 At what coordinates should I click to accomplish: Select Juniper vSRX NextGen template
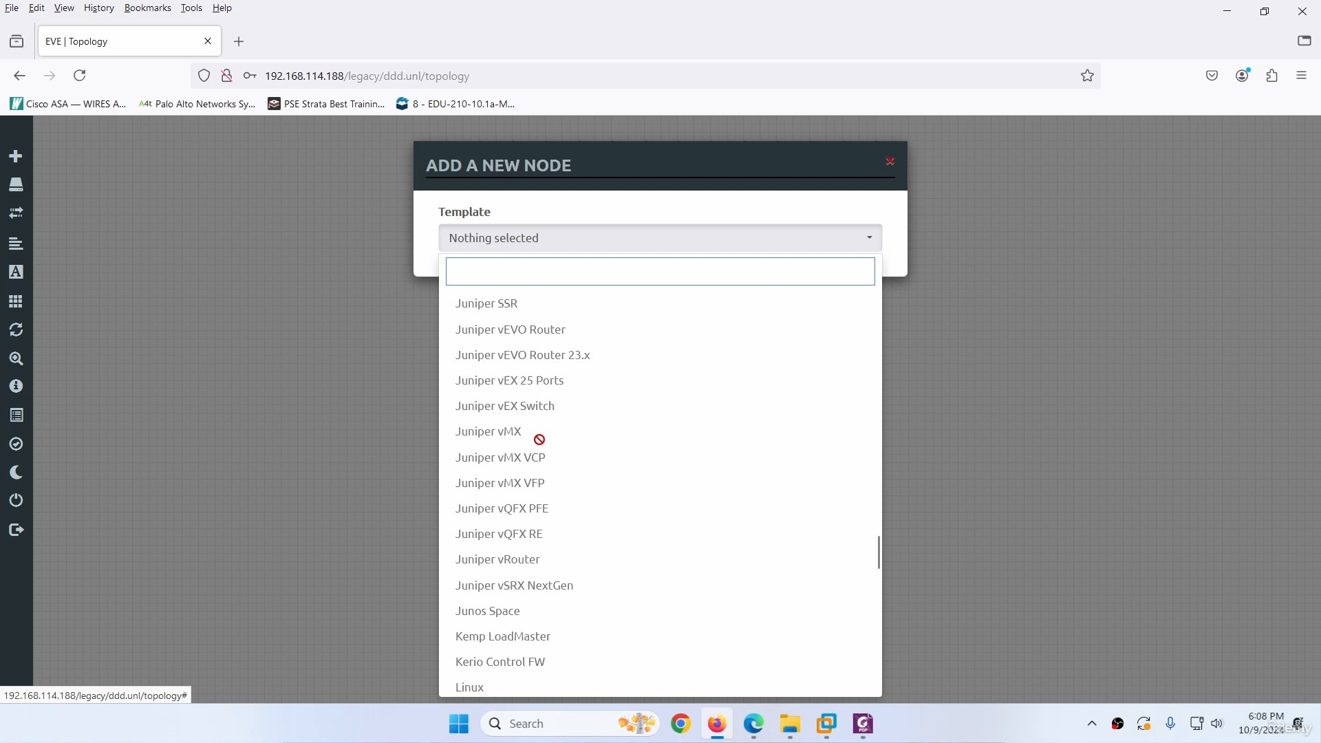660,585
